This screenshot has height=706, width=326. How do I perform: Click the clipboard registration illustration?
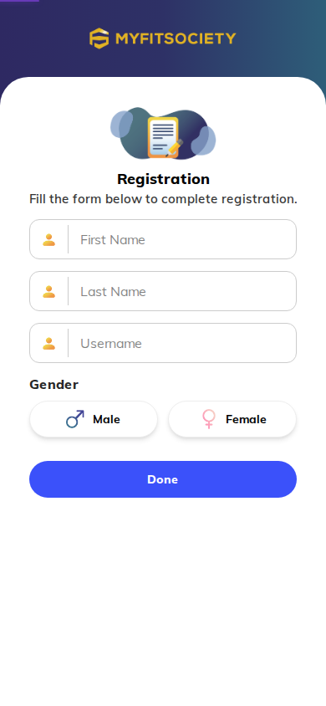point(163,137)
